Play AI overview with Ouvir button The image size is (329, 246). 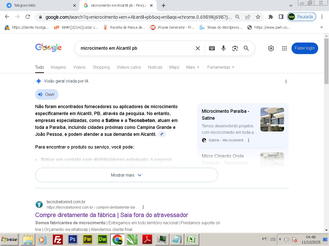47,94
